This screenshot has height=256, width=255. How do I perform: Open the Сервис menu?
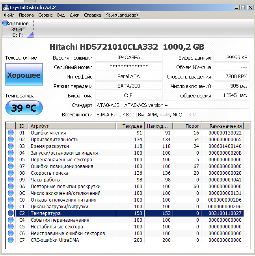click(45, 15)
